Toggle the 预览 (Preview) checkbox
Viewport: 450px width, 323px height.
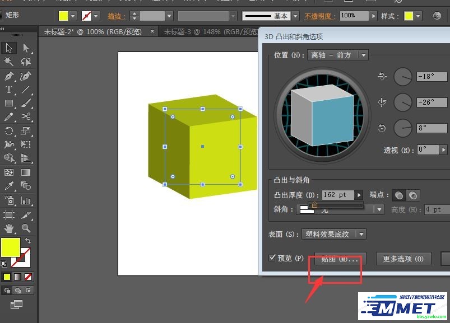tap(273, 258)
